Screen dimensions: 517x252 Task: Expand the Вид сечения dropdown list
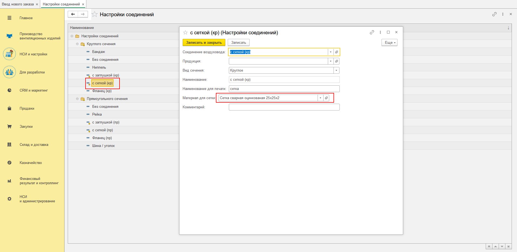(336, 70)
